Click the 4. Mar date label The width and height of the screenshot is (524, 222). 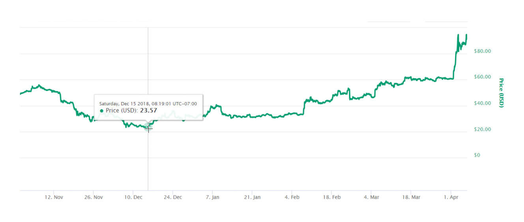tap(372, 197)
